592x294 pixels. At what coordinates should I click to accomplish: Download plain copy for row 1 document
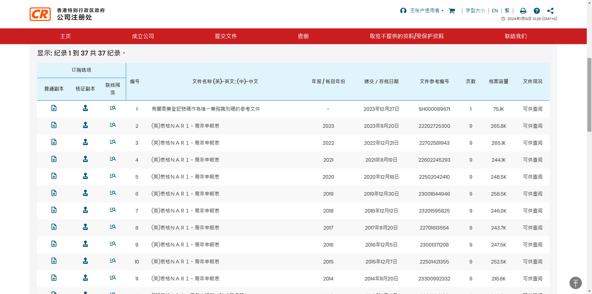(54, 108)
